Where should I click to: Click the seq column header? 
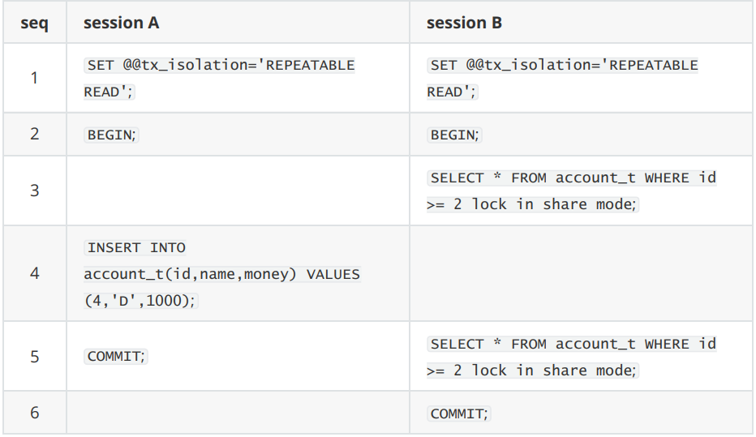click(35, 23)
